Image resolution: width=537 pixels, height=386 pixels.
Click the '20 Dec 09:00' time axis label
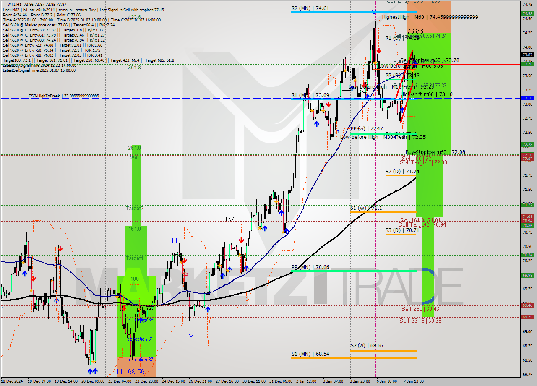click(x=93, y=381)
